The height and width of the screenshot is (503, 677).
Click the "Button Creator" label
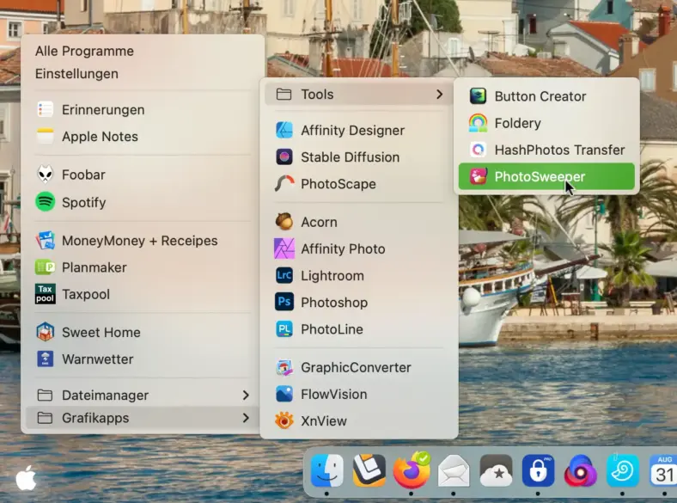540,96
